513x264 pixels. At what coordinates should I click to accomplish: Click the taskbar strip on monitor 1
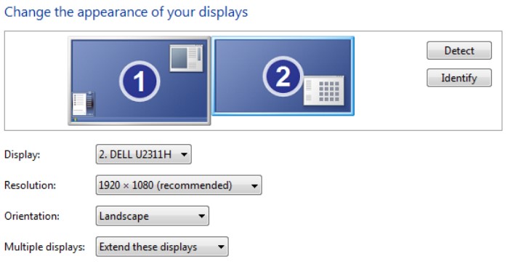(x=140, y=120)
